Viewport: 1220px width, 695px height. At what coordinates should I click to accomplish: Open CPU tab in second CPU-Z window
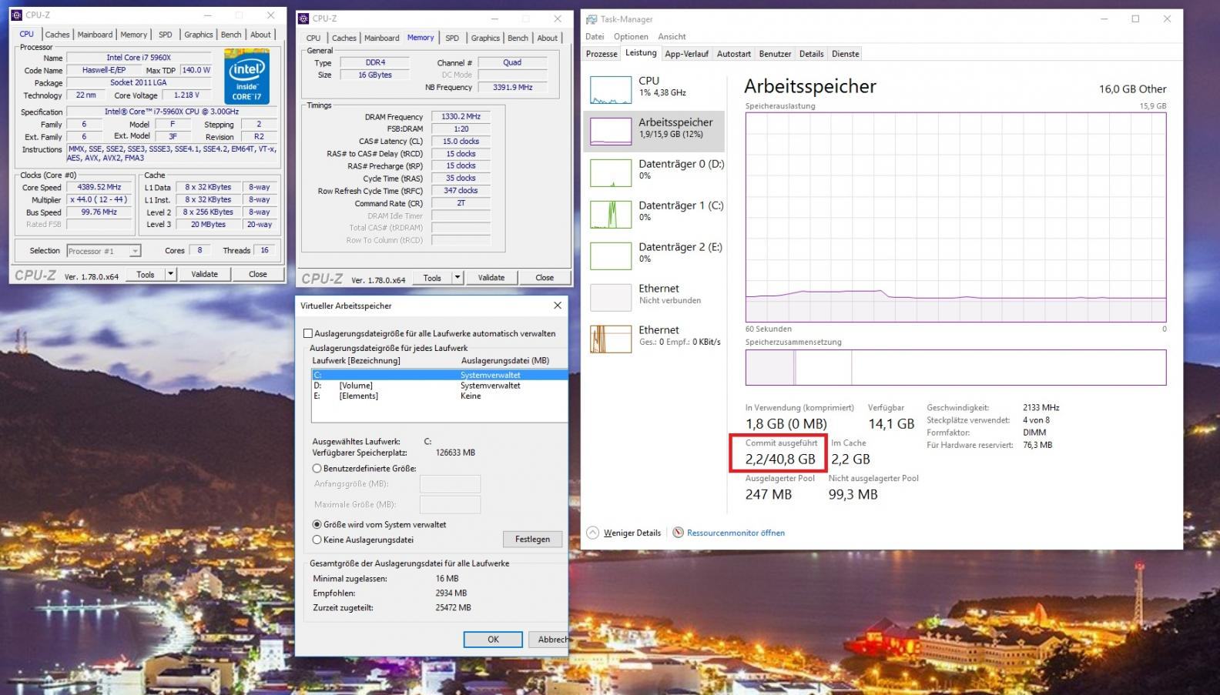coord(313,38)
